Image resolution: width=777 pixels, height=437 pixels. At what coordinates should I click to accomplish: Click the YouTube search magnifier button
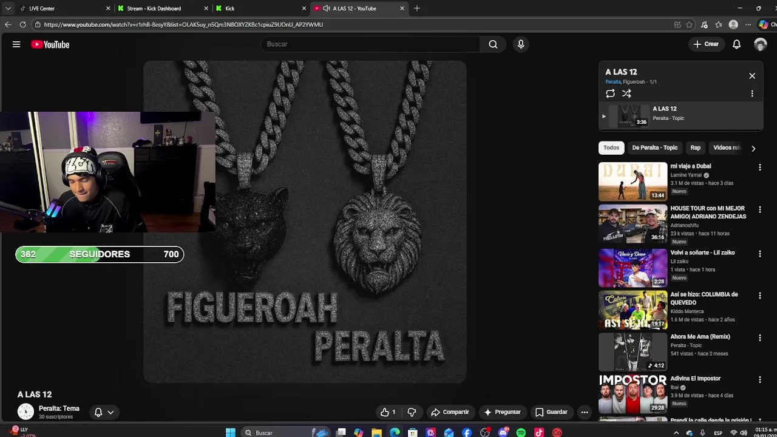click(493, 44)
